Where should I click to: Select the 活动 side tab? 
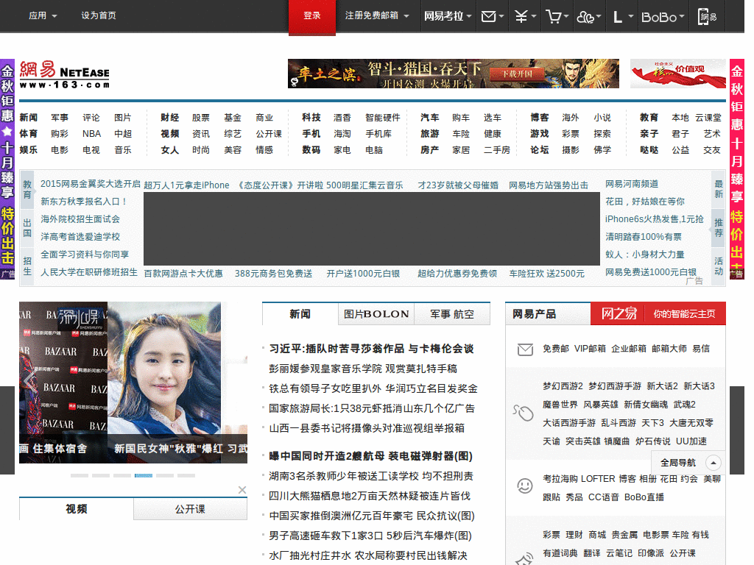[719, 266]
